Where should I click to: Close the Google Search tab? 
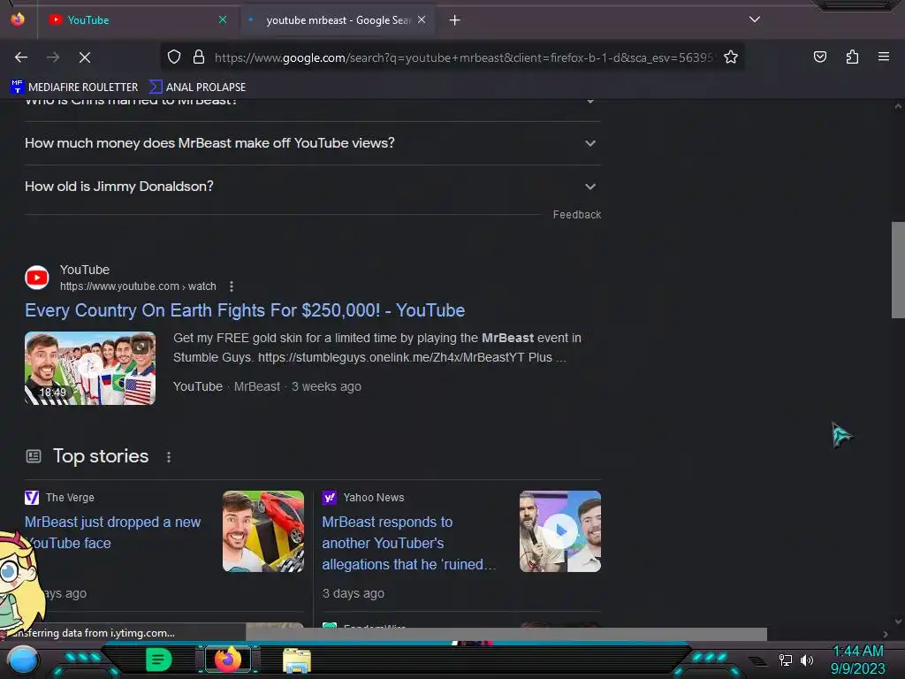click(x=422, y=19)
